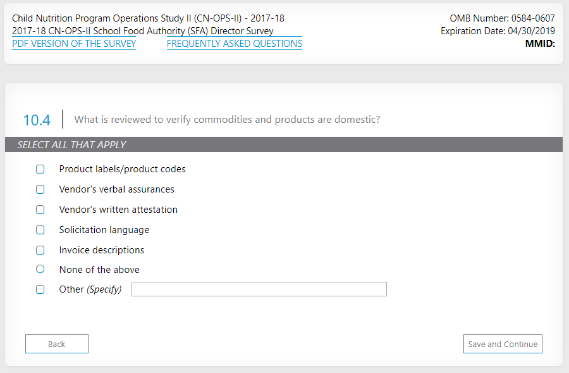Click the Other specify text field

click(259, 289)
